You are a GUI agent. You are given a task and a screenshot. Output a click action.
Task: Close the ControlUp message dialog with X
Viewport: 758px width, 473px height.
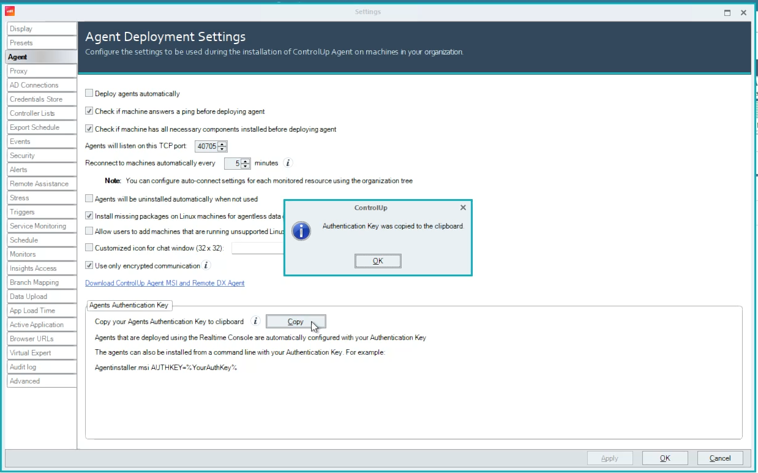[x=463, y=208]
